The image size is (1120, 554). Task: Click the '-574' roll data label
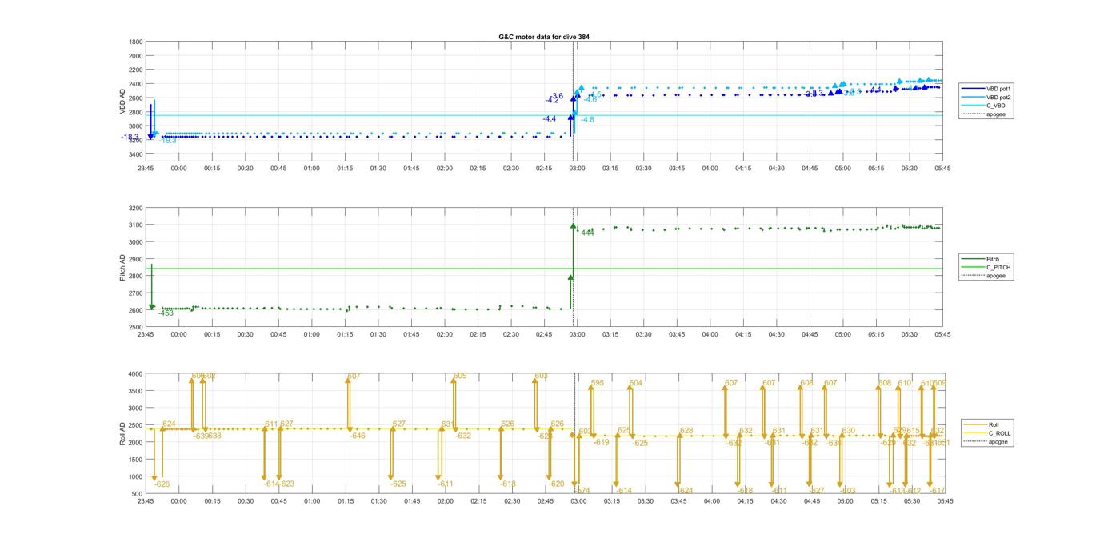click(582, 491)
